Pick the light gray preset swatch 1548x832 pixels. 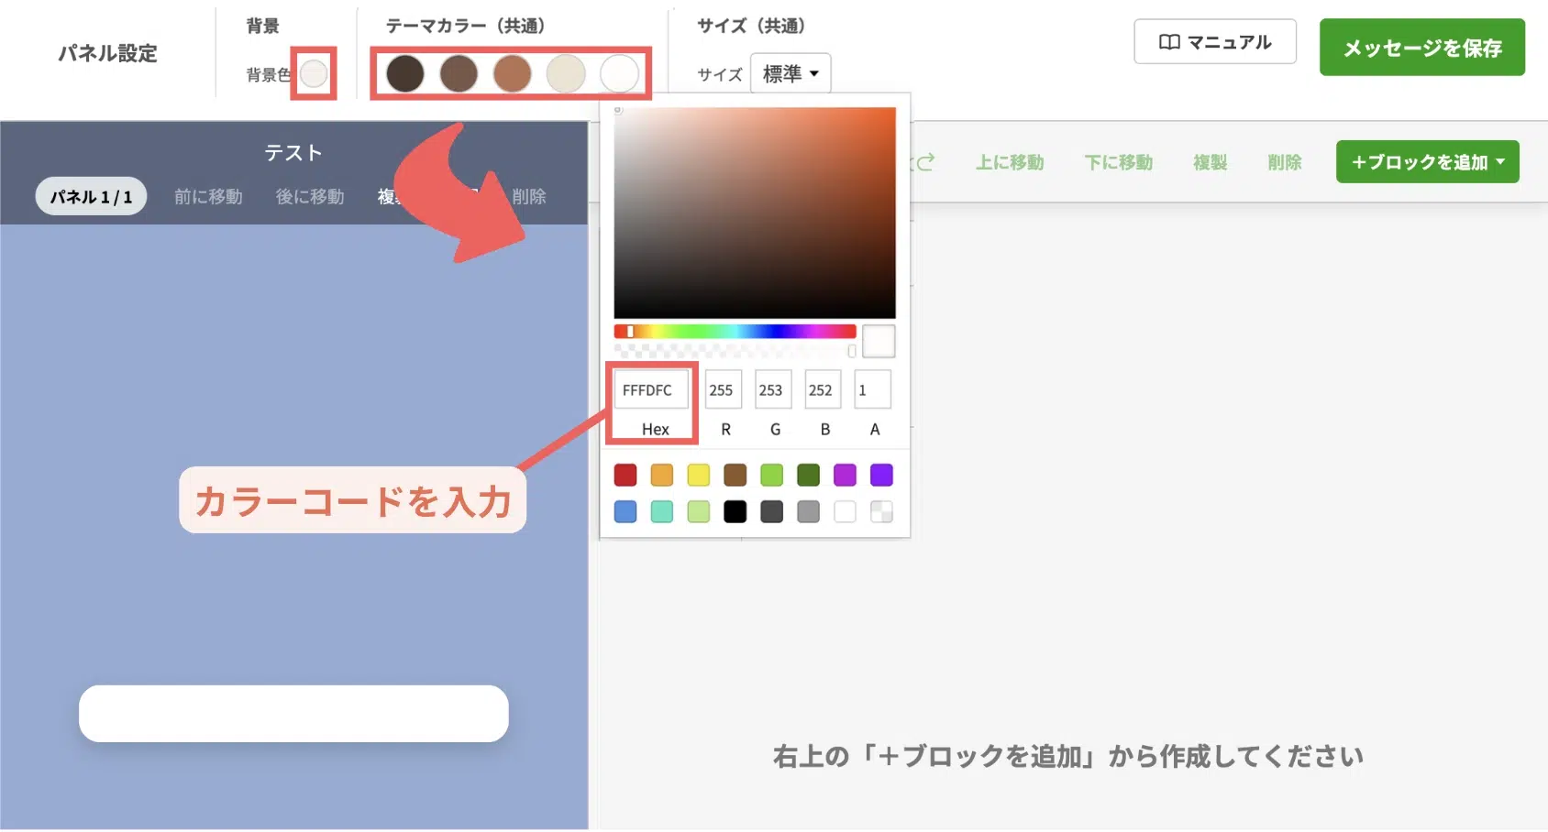point(808,511)
